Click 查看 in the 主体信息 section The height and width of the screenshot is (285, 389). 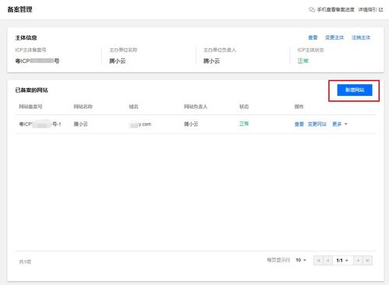[x=313, y=37]
